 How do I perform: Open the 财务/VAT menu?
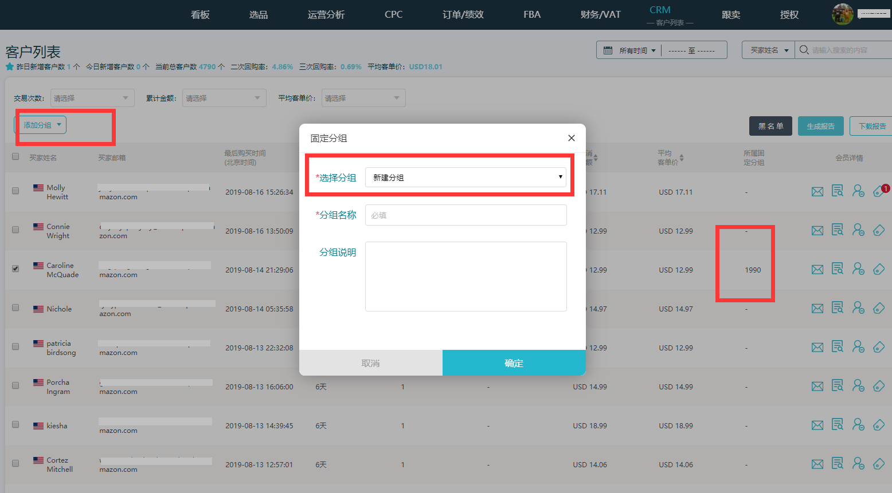600,14
